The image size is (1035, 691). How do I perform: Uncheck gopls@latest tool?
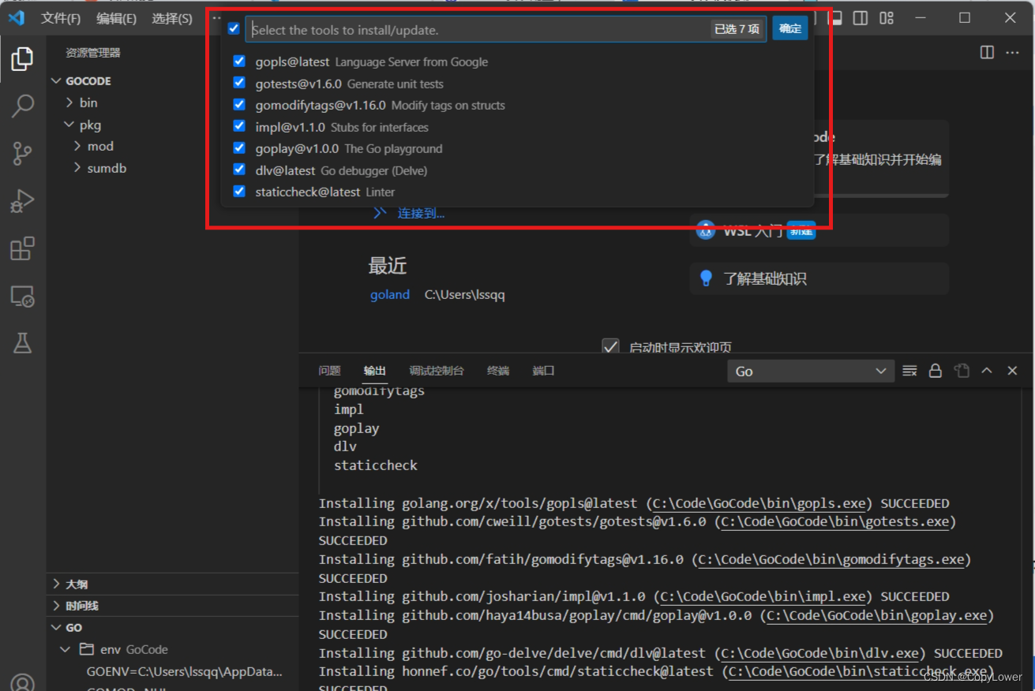click(x=239, y=61)
